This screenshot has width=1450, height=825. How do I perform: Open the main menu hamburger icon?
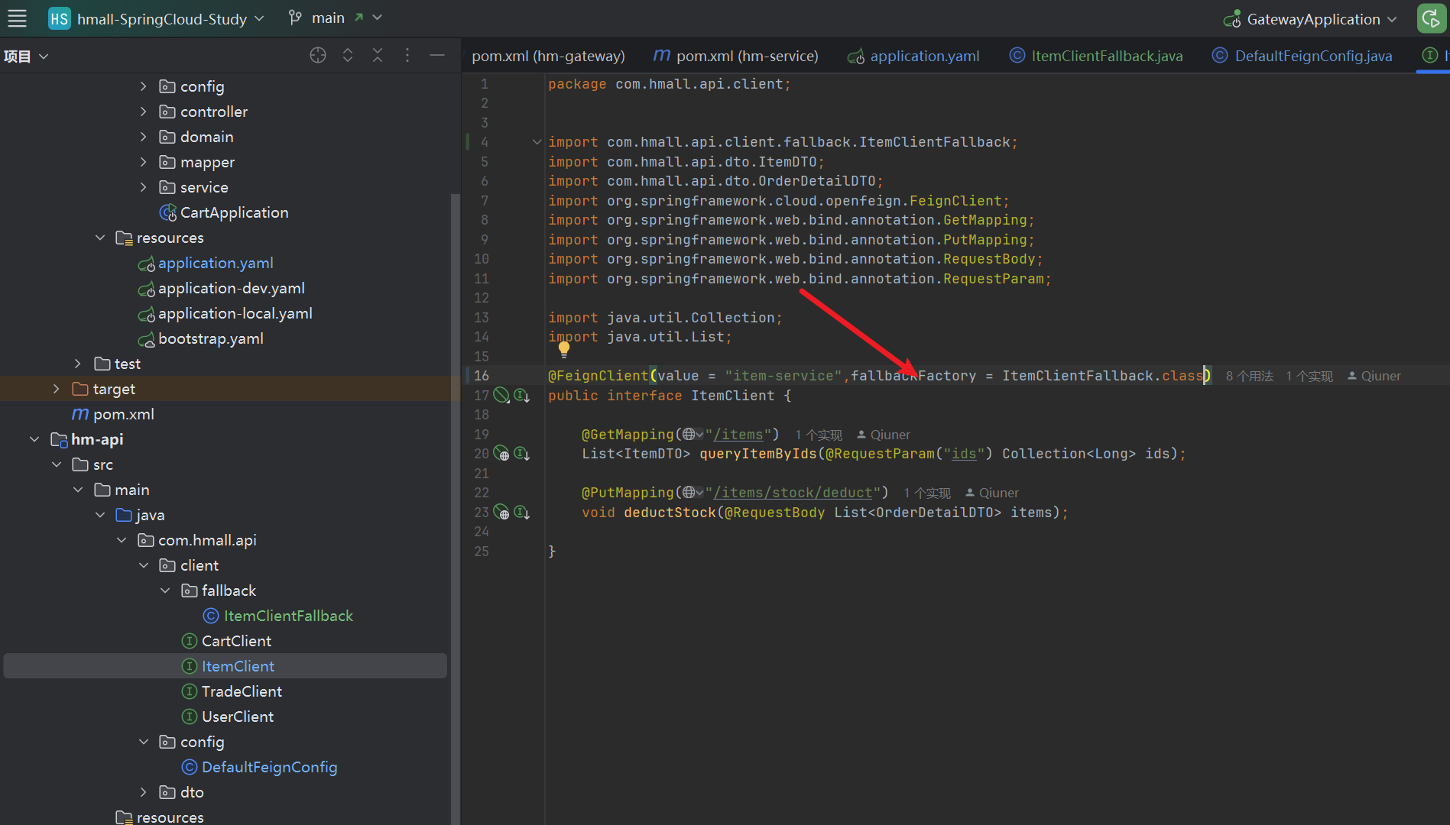point(17,18)
